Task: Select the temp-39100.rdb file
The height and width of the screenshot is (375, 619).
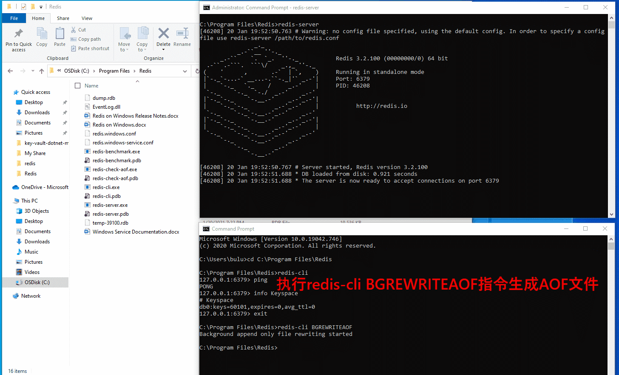Action: pos(110,223)
